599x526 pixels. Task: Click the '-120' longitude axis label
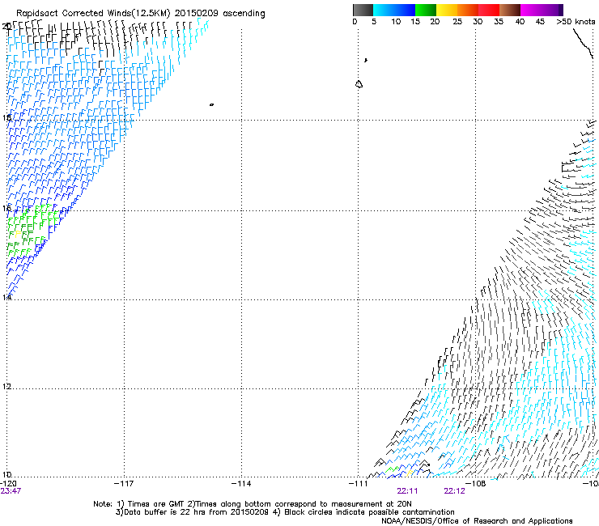tap(8, 484)
